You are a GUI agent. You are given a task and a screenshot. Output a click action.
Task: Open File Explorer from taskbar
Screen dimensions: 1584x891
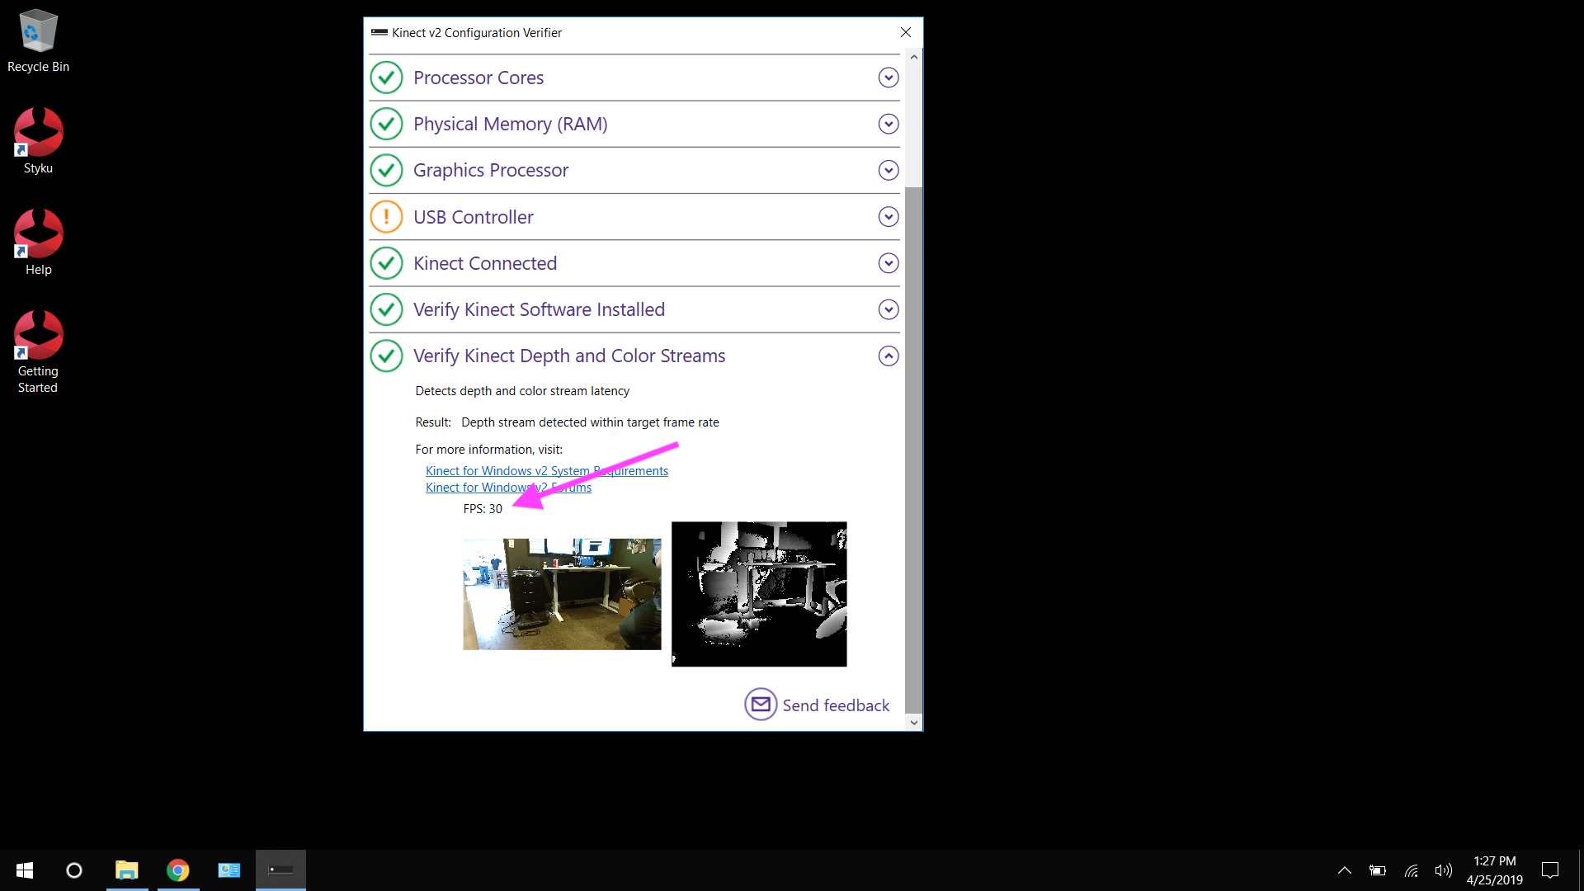[126, 870]
